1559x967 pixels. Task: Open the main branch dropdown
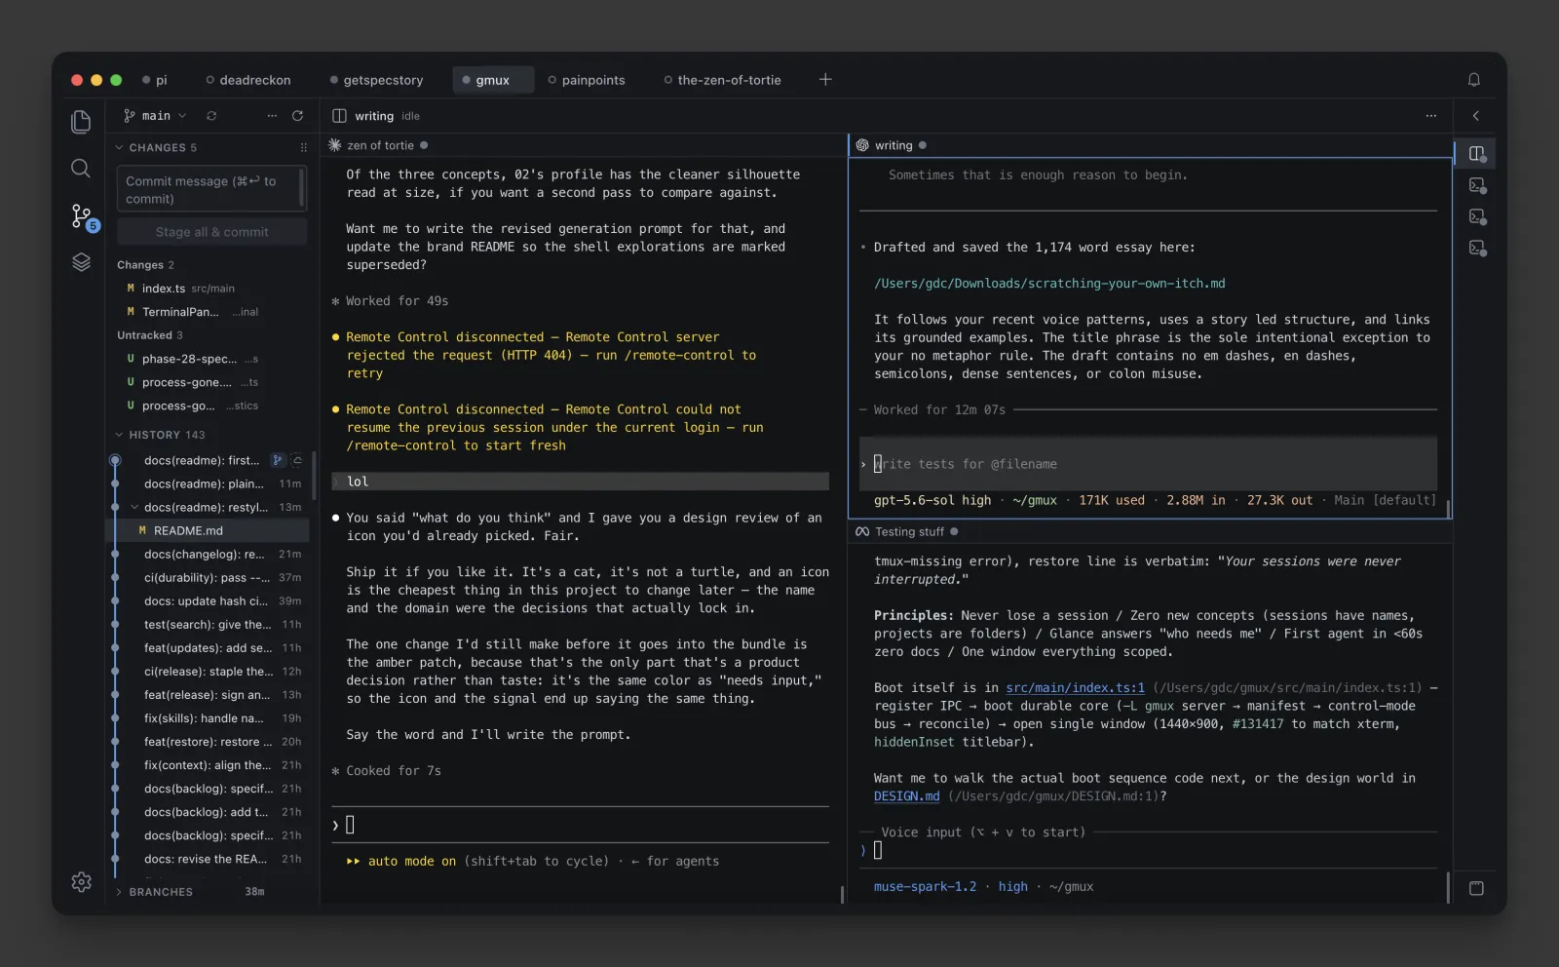tap(155, 115)
